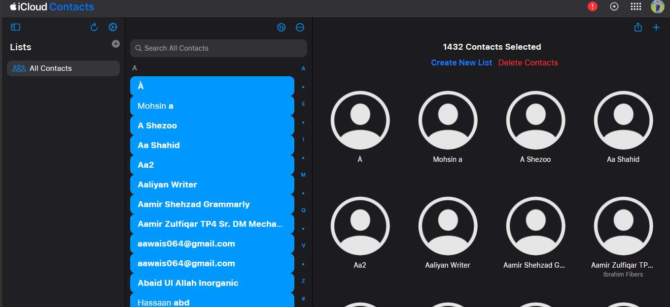Select the A Shezoo contact row
This screenshot has height=307, width=670.
click(212, 125)
